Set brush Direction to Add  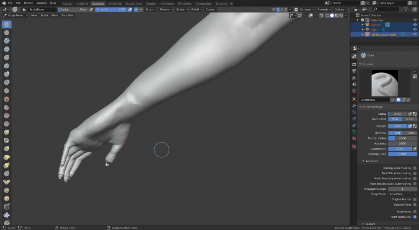[395, 133]
